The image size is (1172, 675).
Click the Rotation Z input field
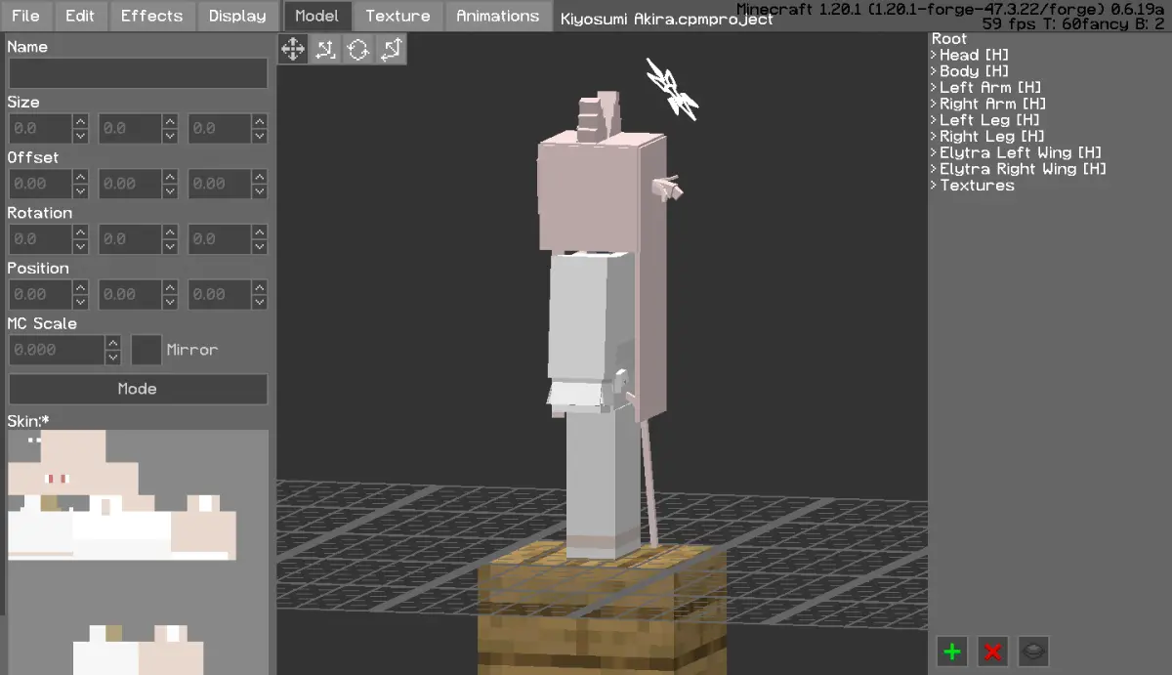pyautogui.click(x=219, y=239)
